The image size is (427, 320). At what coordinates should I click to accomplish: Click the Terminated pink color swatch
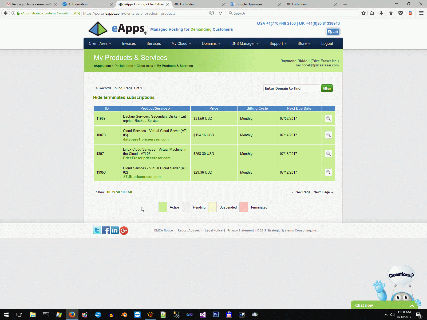(244, 207)
